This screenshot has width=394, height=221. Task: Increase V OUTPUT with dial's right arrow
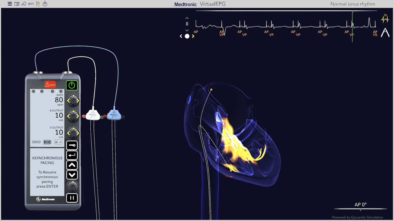(x=78, y=133)
